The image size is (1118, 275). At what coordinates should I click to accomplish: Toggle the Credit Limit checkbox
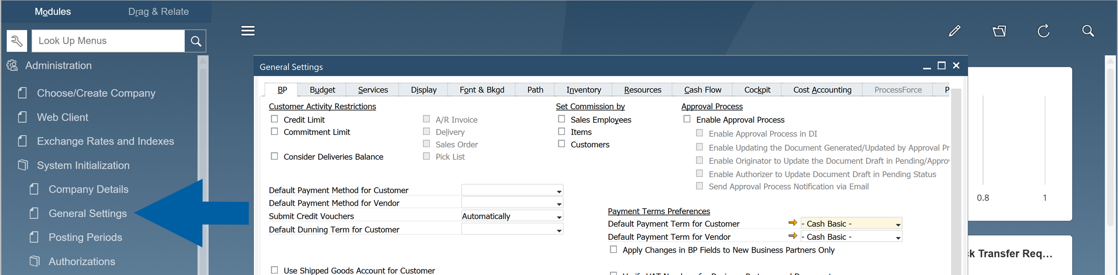(274, 119)
